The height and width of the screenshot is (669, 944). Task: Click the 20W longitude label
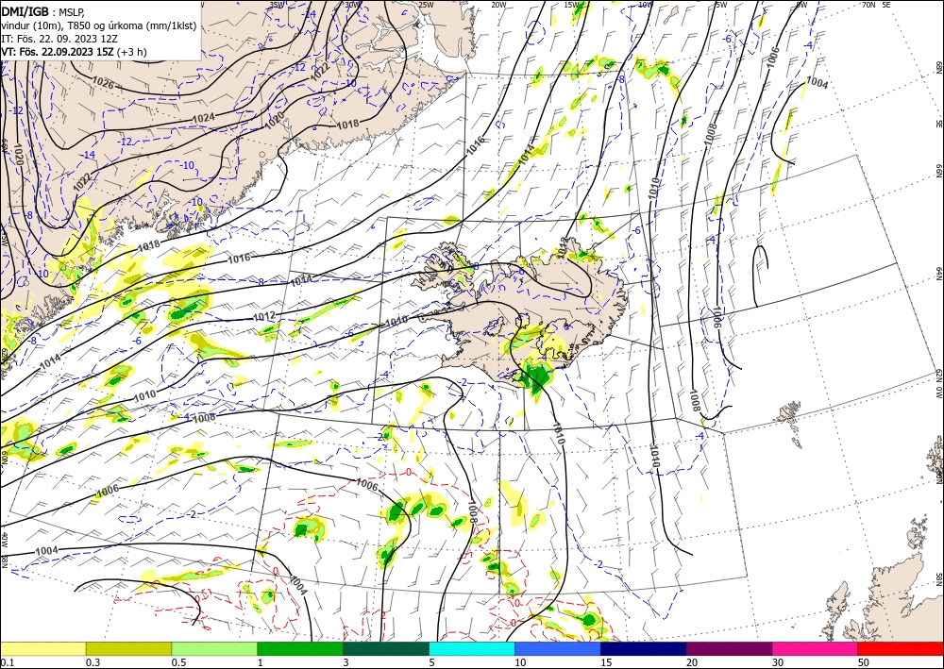pos(497,5)
